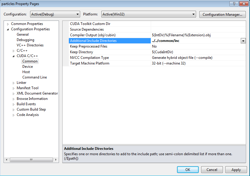Click tree scrollbar left arrow
This screenshot has height=176, width=250.
coord(7,160)
